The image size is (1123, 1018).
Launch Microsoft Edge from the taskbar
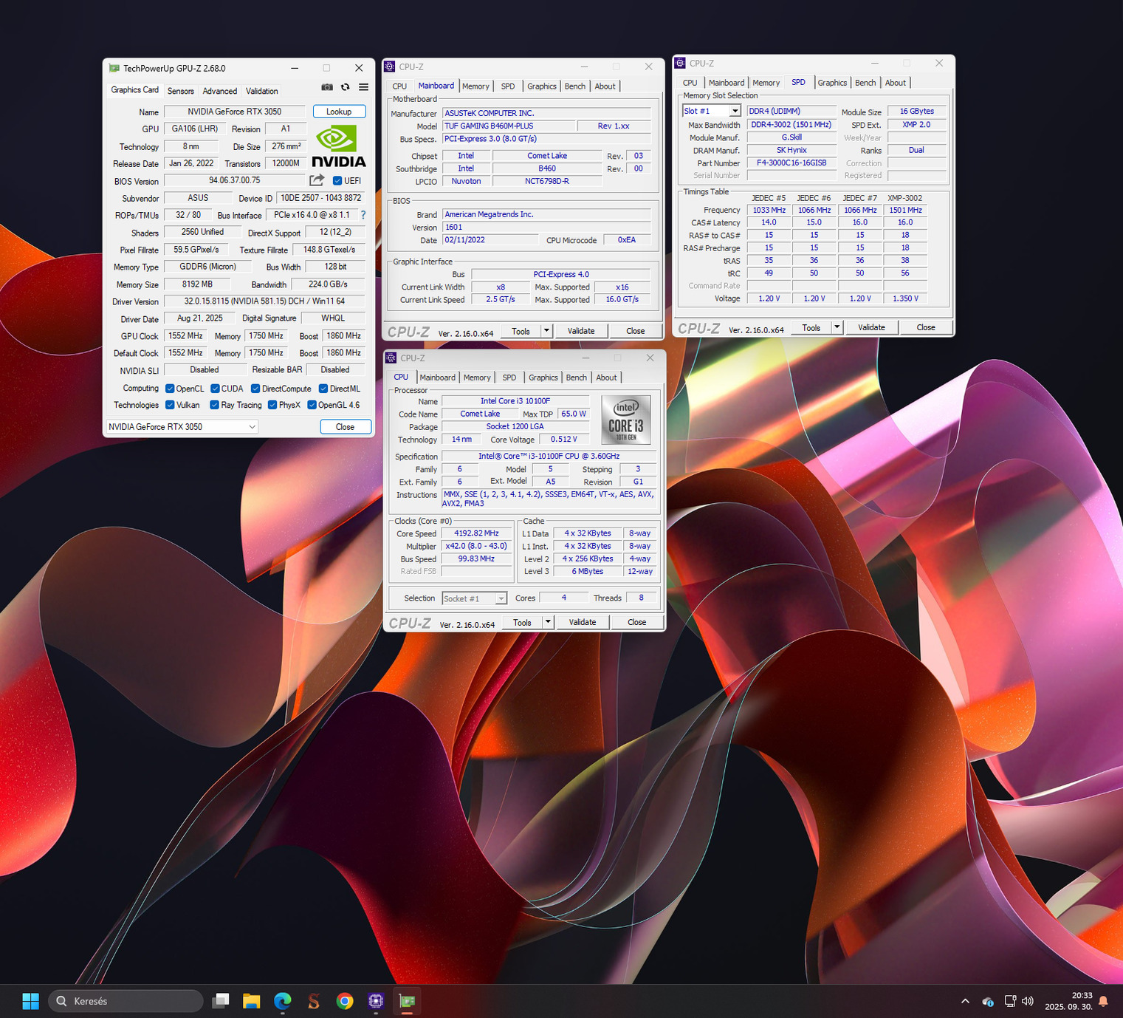click(283, 1001)
